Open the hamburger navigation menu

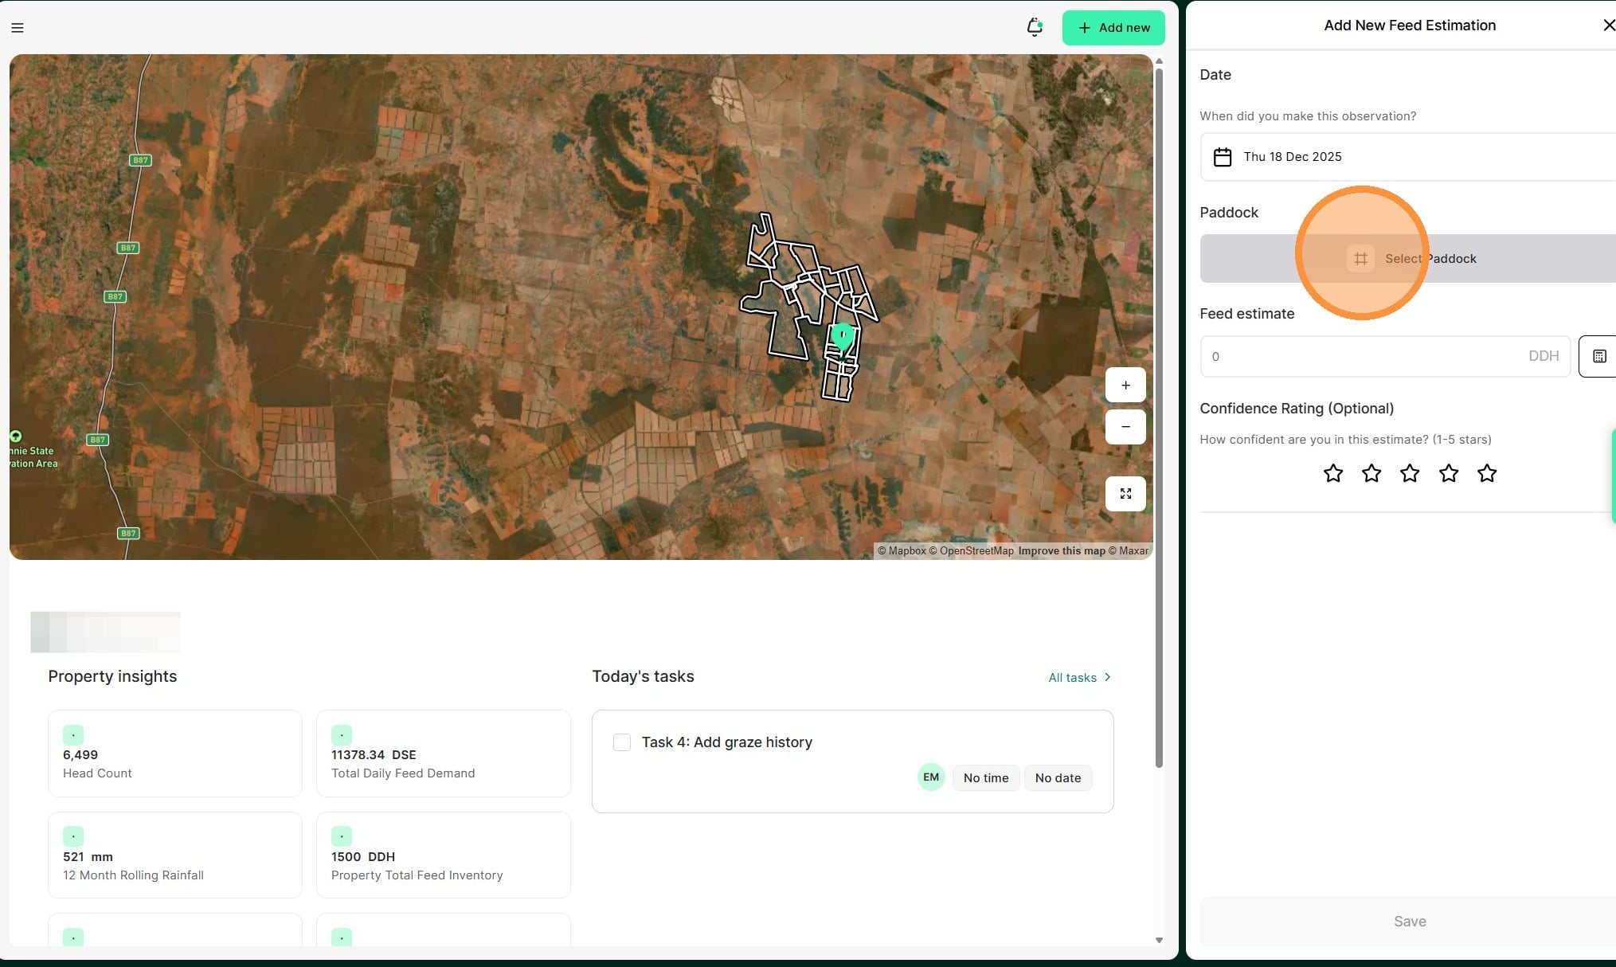tap(18, 28)
